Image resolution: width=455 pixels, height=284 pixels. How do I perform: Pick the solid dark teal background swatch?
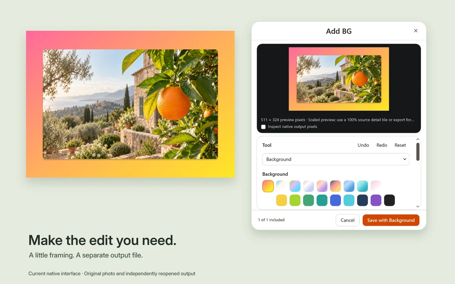[x=322, y=200]
